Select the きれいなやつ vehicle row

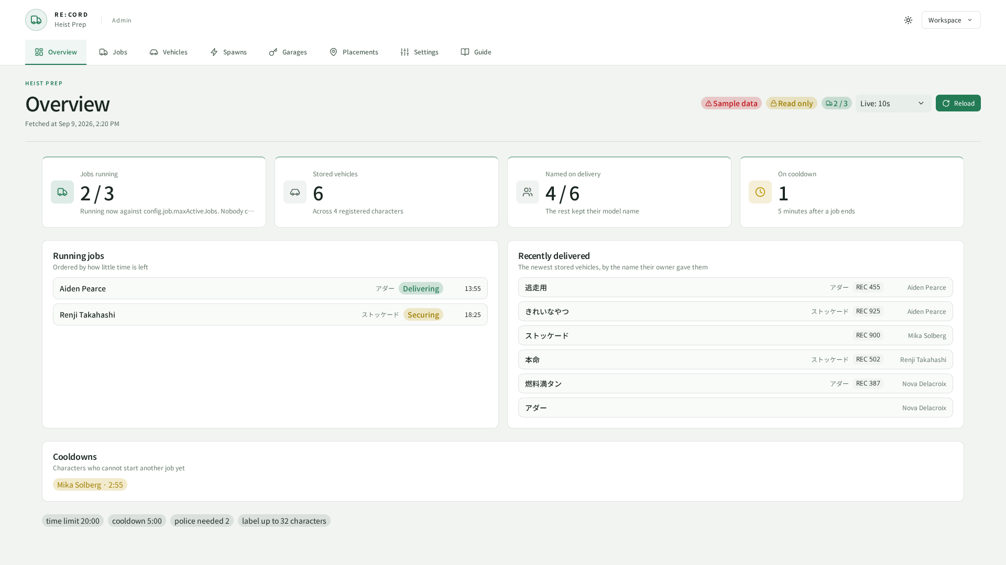736,311
